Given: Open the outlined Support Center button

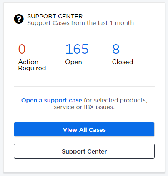Looking at the screenshot, I should tap(84, 151).
